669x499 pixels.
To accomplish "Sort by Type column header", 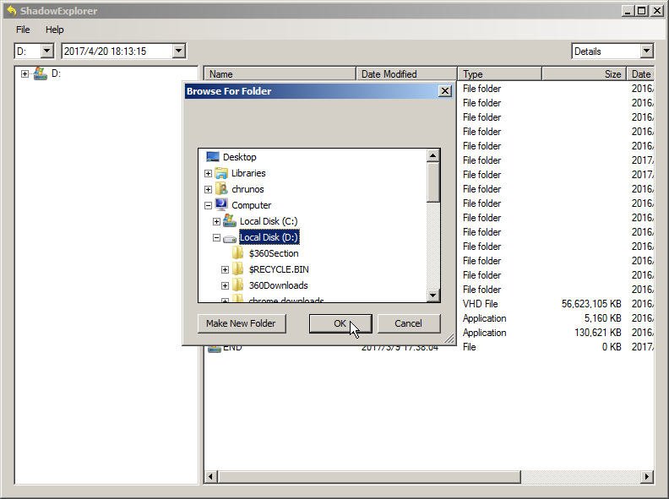I will tap(499, 73).
